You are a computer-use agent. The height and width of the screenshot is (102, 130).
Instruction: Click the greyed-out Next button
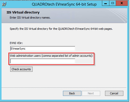[91, 93]
